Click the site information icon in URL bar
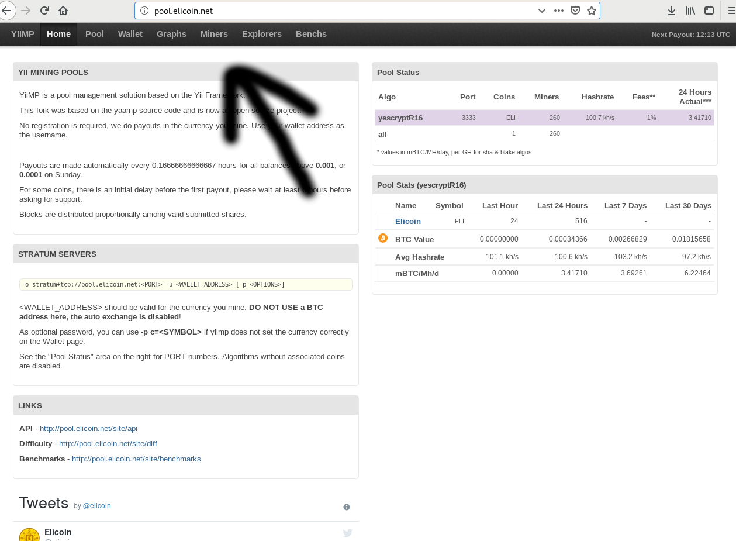Screen dimensions: 736x541 click(144, 11)
